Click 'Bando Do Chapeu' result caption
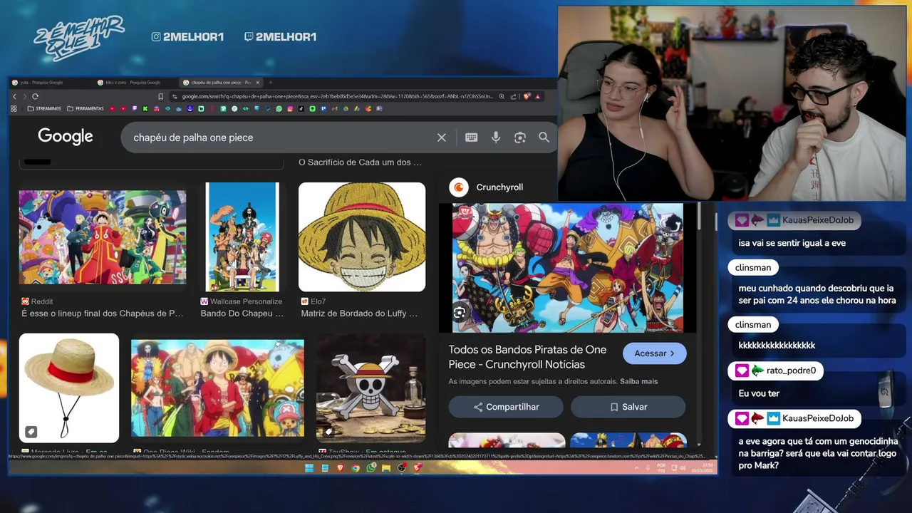 point(242,313)
